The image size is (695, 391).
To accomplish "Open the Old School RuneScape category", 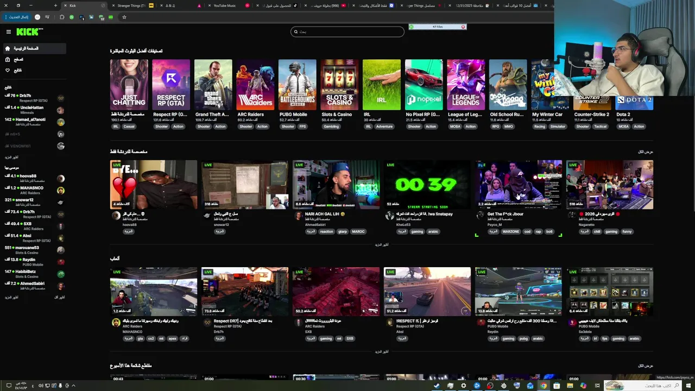I will click(x=508, y=85).
